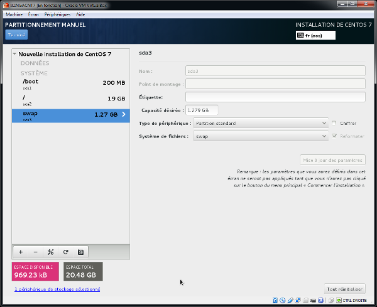Click VirtualBox mouse integration status icon
This screenshot has height=307, width=377.
pyautogui.click(x=331, y=300)
